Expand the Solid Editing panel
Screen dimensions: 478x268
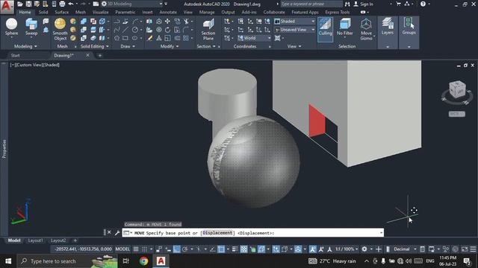[x=95, y=46]
